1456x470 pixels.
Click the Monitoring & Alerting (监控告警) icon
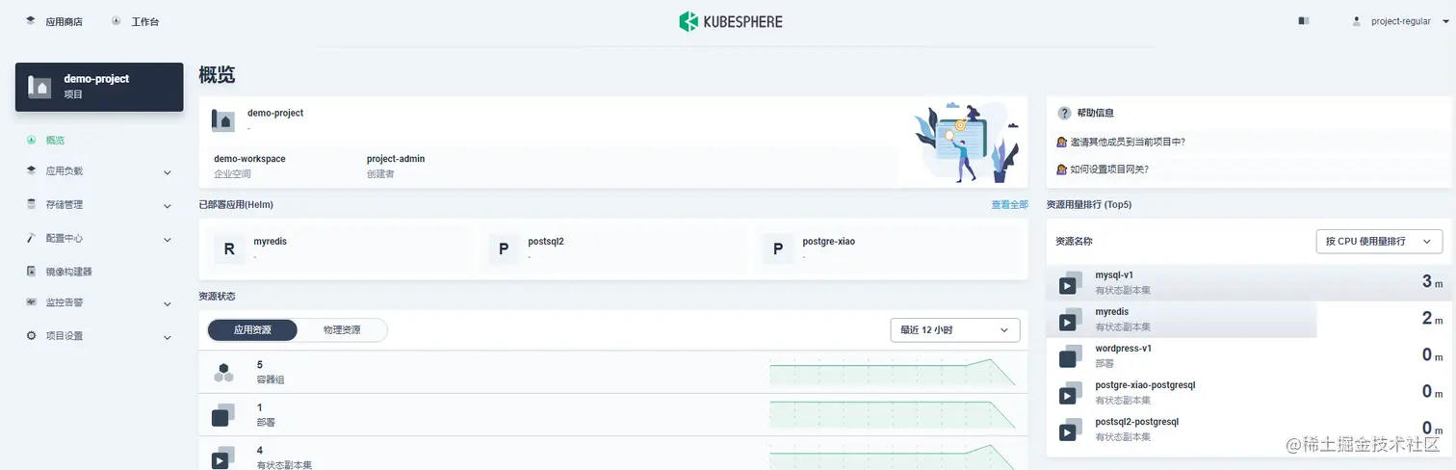pos(31,302)
